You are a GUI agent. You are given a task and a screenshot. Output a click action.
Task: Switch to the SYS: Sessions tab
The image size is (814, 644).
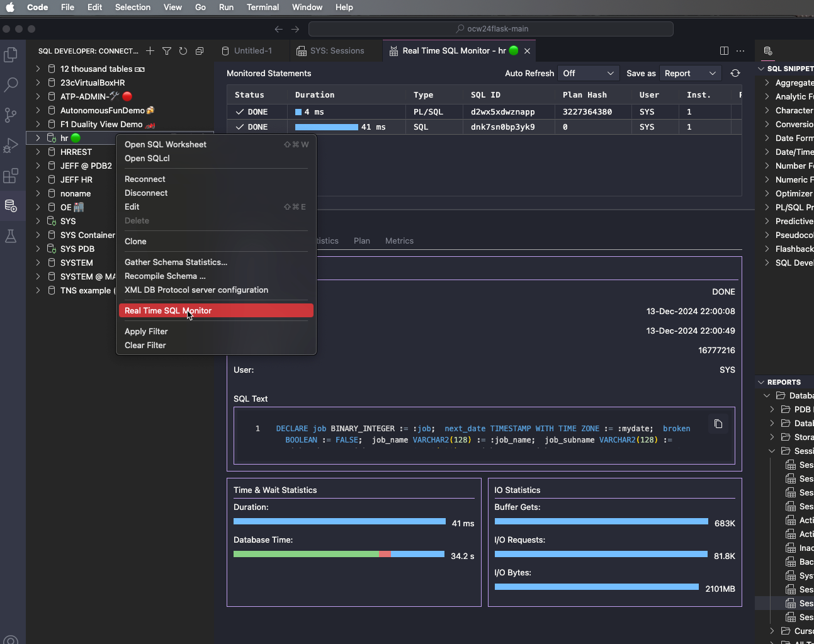336,51
